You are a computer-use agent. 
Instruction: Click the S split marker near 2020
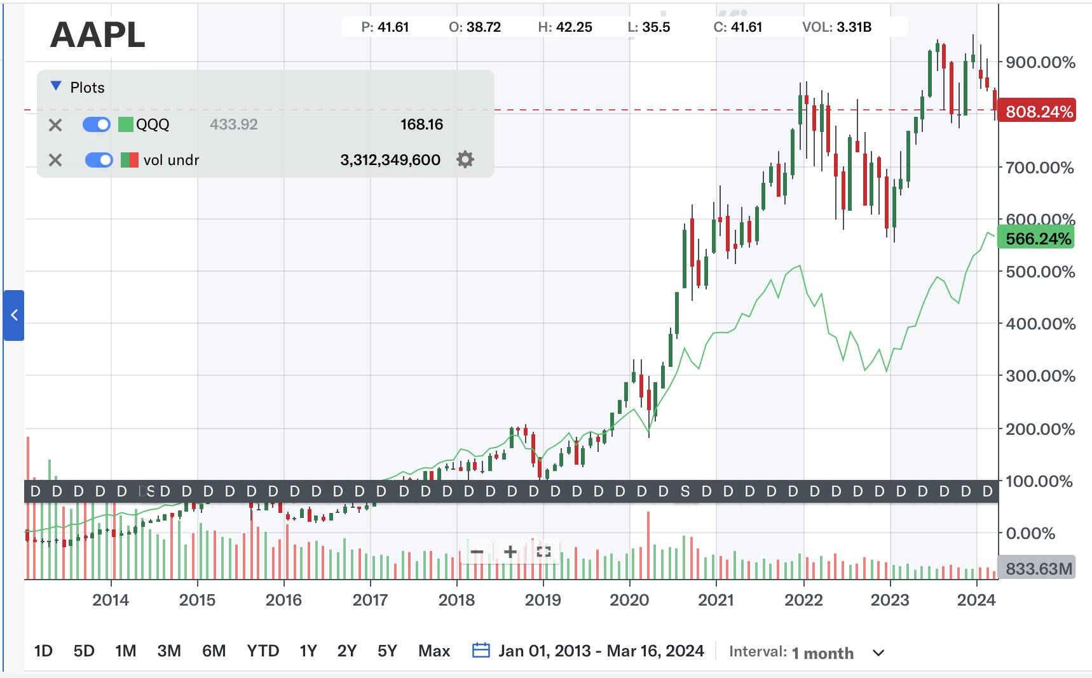point(685,491)
